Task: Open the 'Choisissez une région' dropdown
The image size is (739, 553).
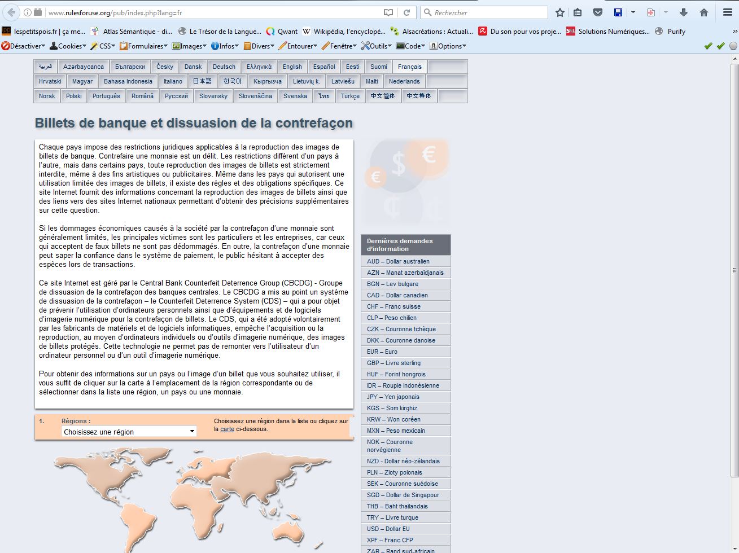Action: pyautogui.click(x=129, y=432)
